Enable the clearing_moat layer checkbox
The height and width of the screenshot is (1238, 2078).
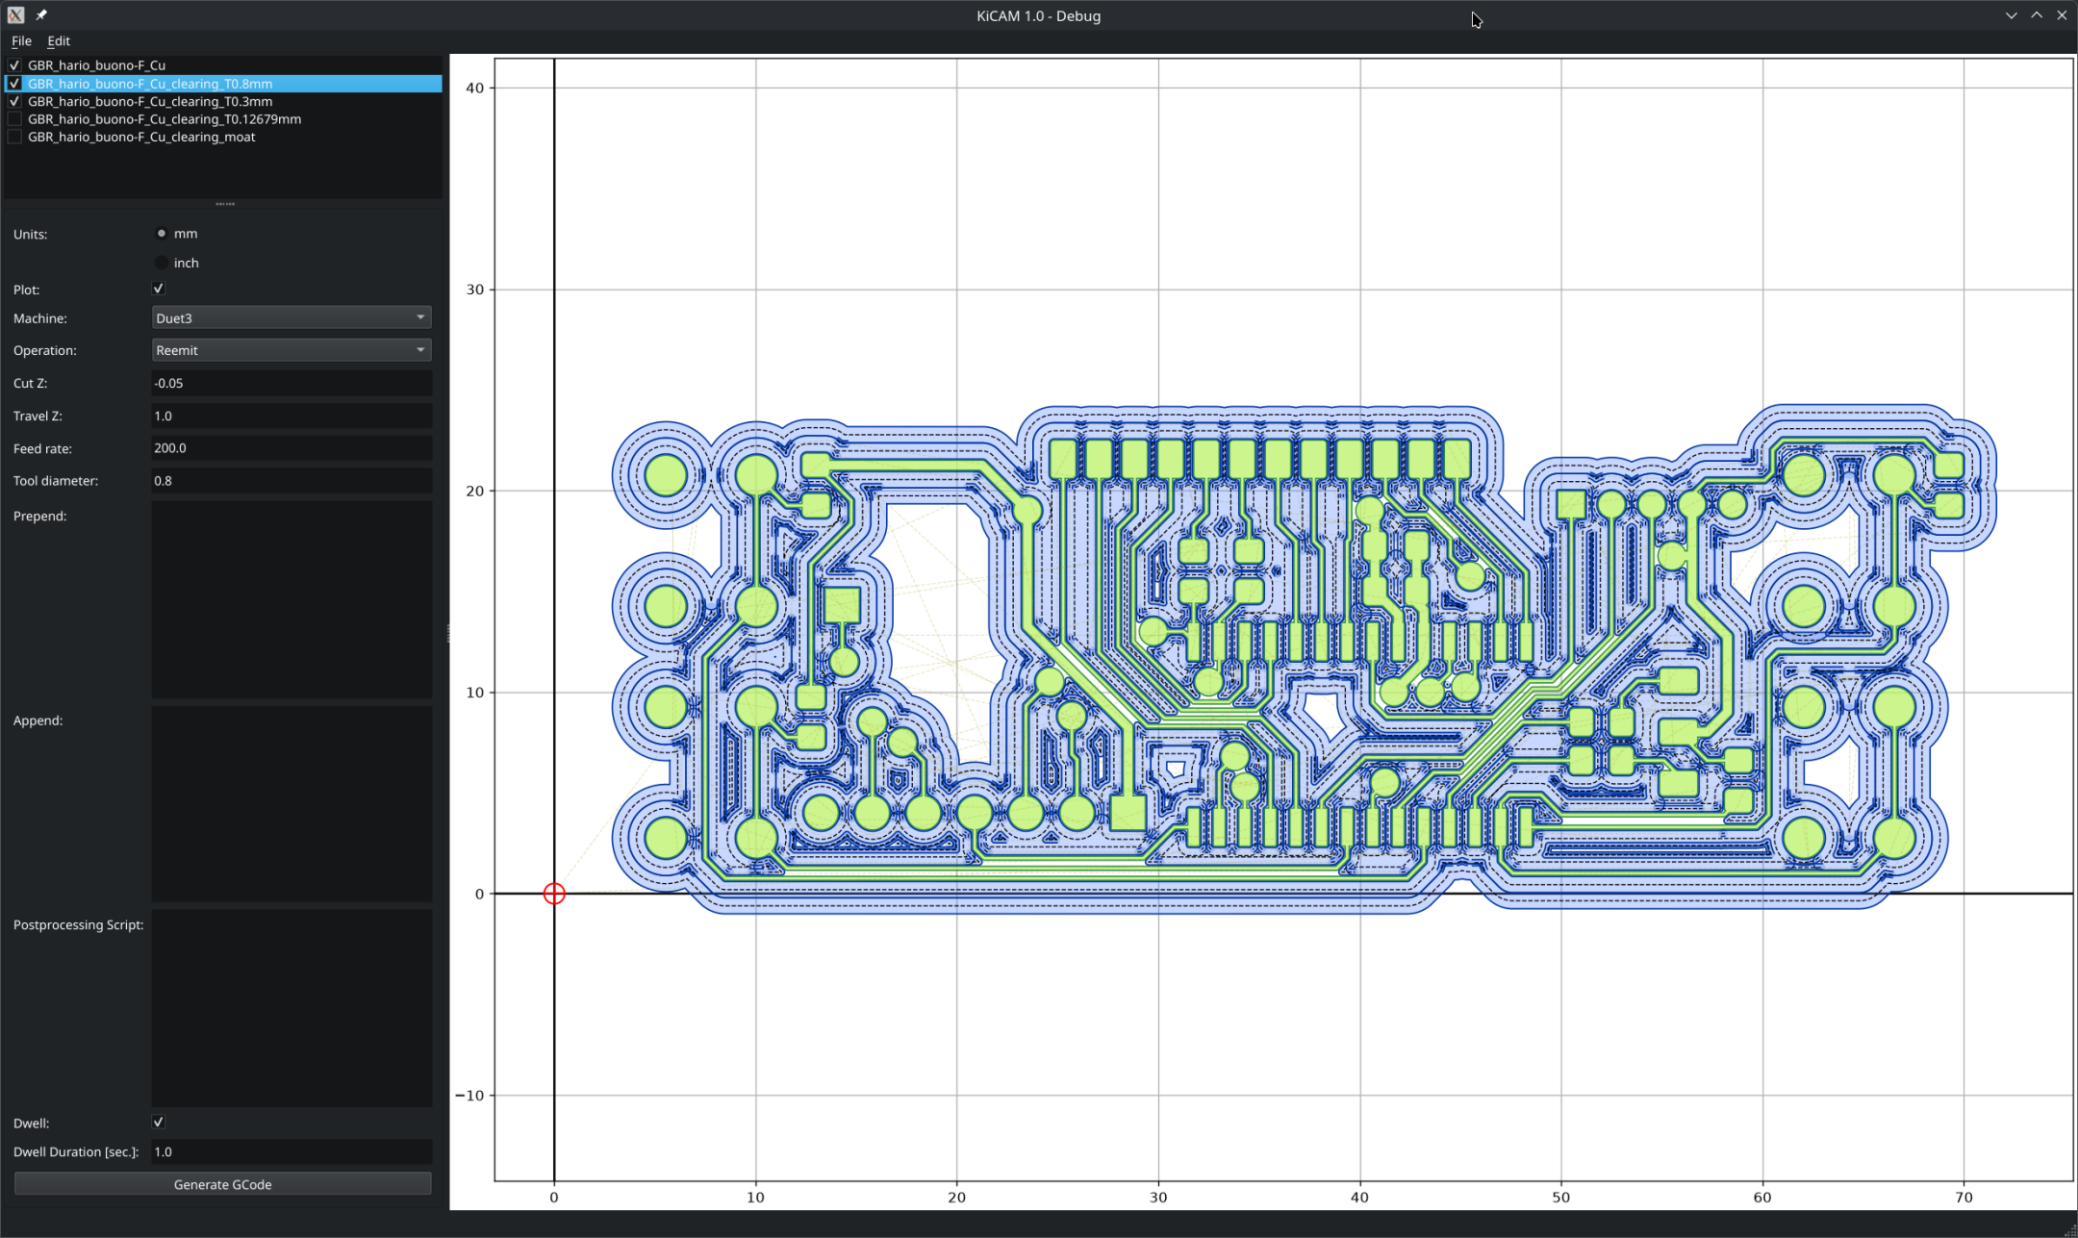pyautogui.click(x=14, y=137)
